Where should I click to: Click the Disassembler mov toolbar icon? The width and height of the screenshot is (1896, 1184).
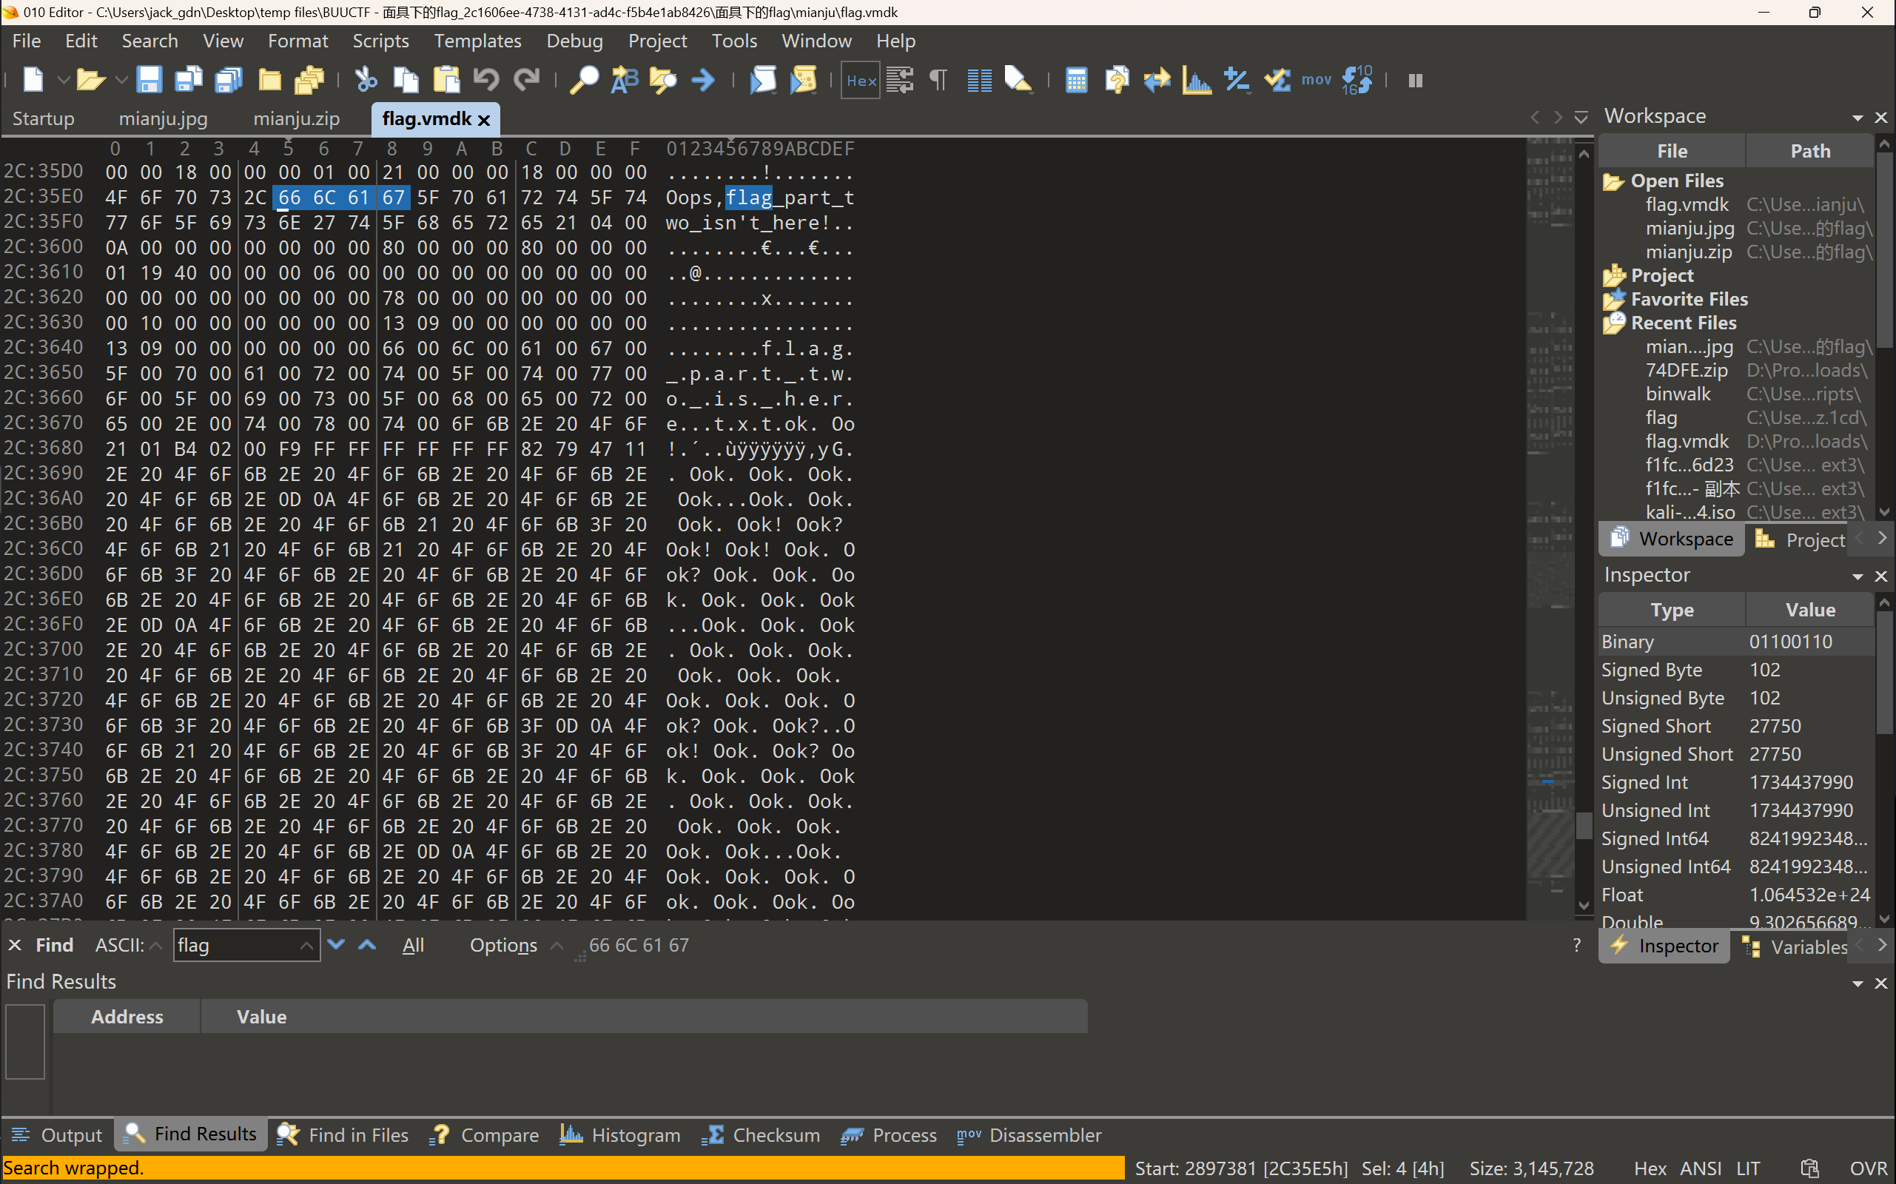(1316, 80)
